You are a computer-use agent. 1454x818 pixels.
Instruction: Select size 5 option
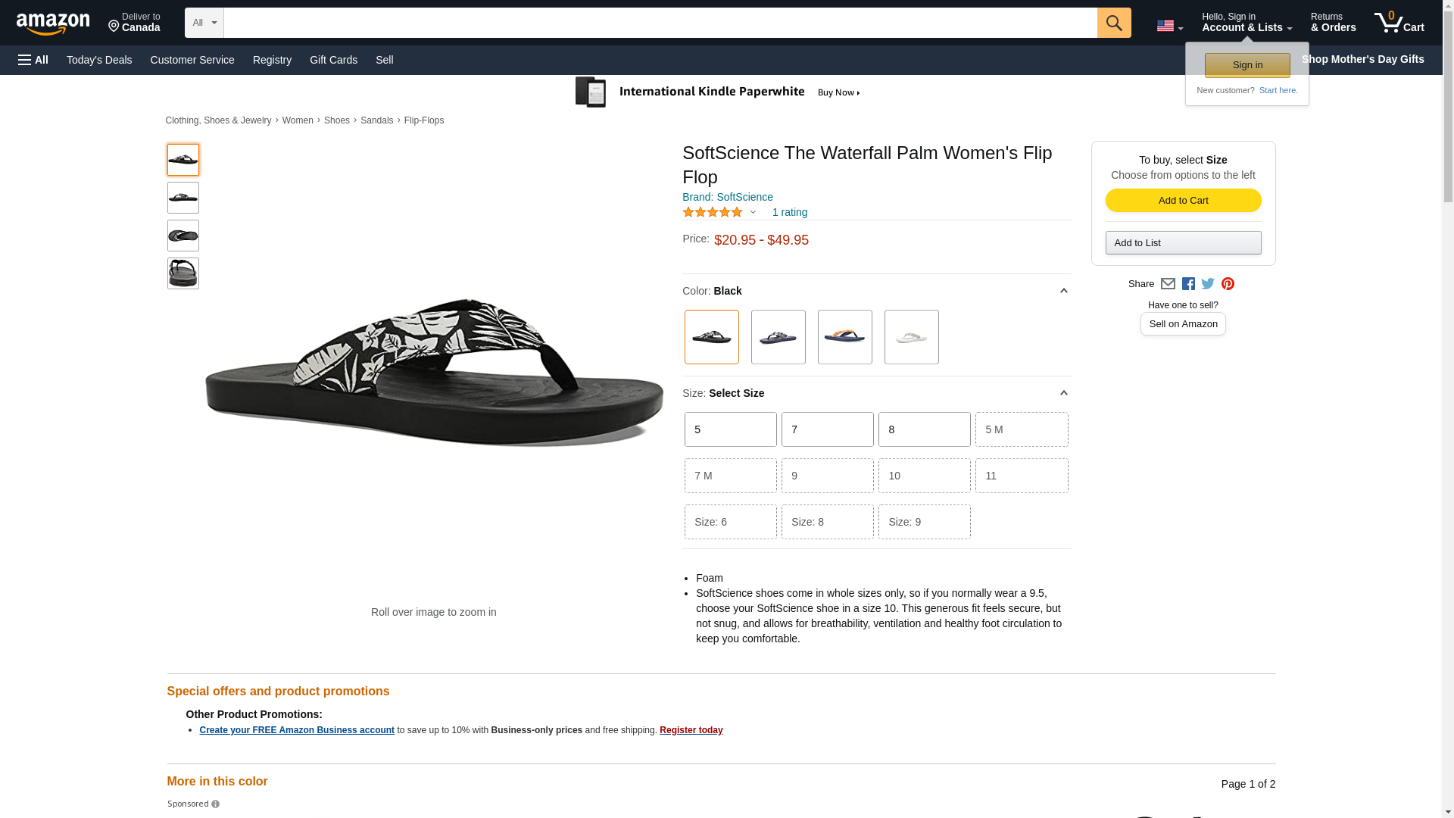[730, 429]
